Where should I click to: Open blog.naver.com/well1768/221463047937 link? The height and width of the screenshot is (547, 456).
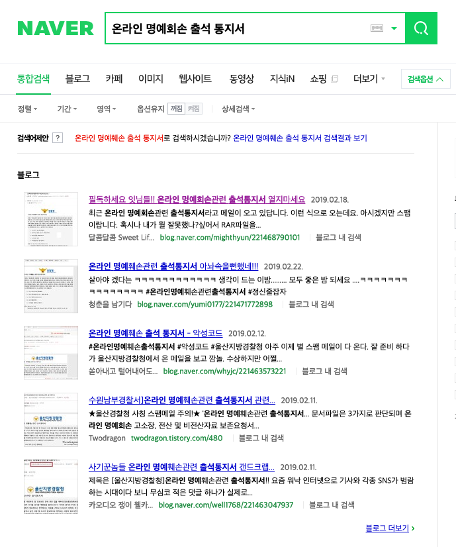click(x=226, y=505)
